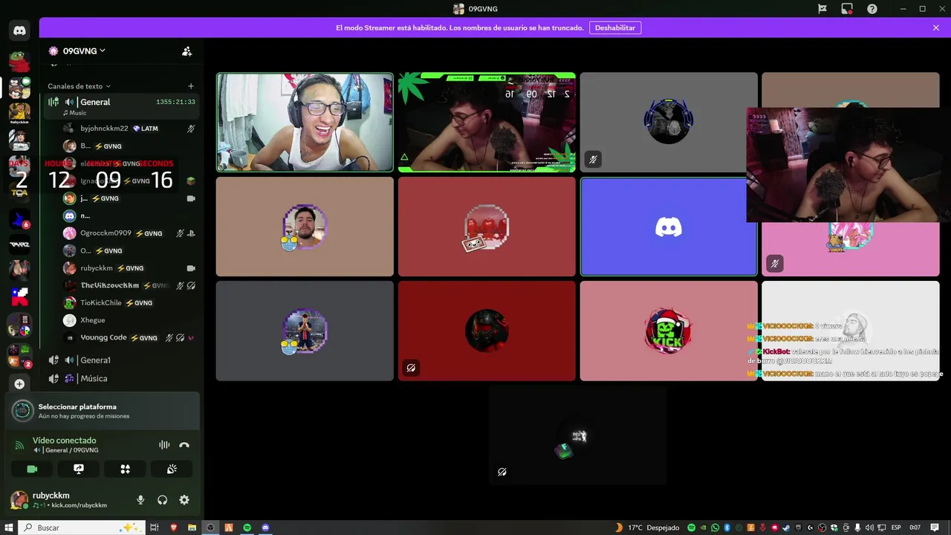Open Discord direct messages home icon
The image size is (951, 535).
(19, 30)
